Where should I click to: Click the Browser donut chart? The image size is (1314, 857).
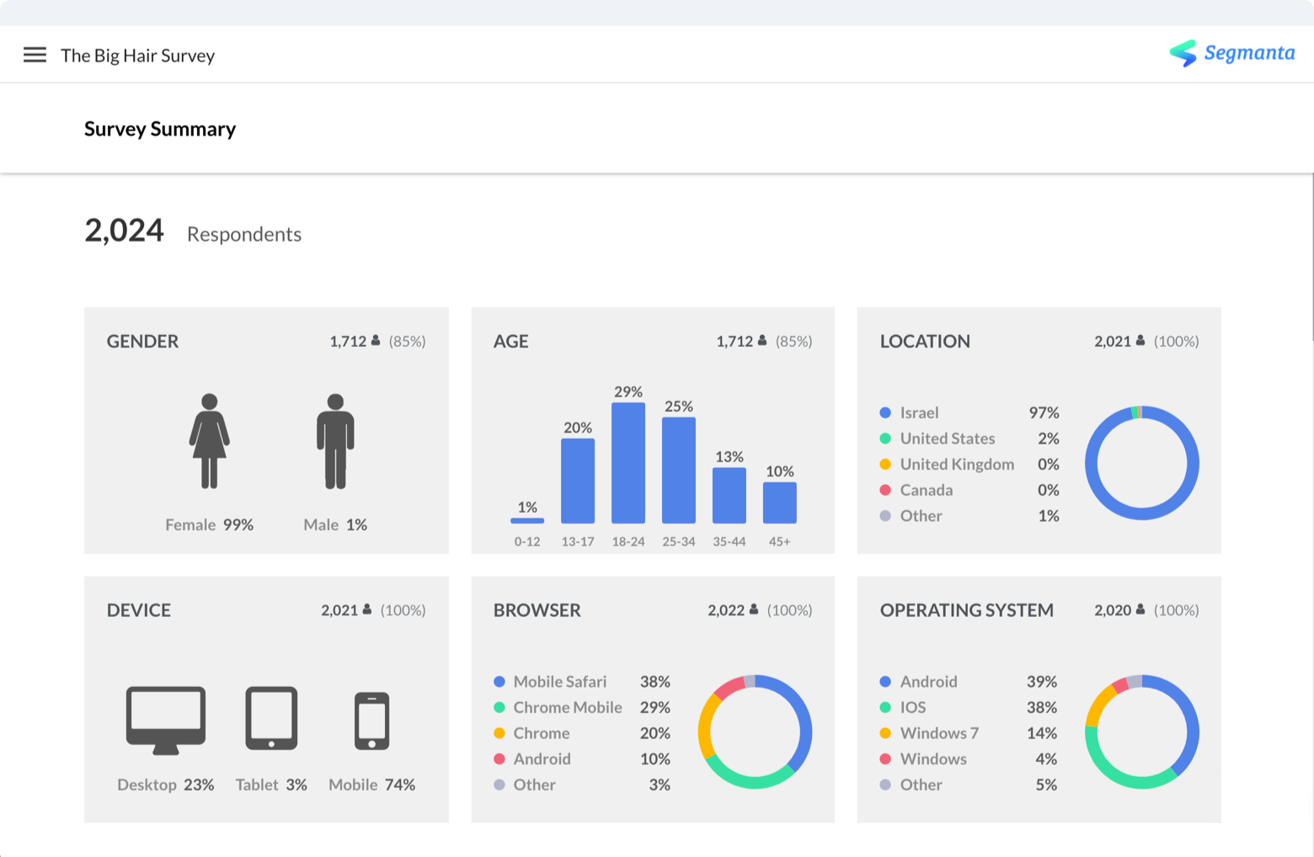pos(755,732)
